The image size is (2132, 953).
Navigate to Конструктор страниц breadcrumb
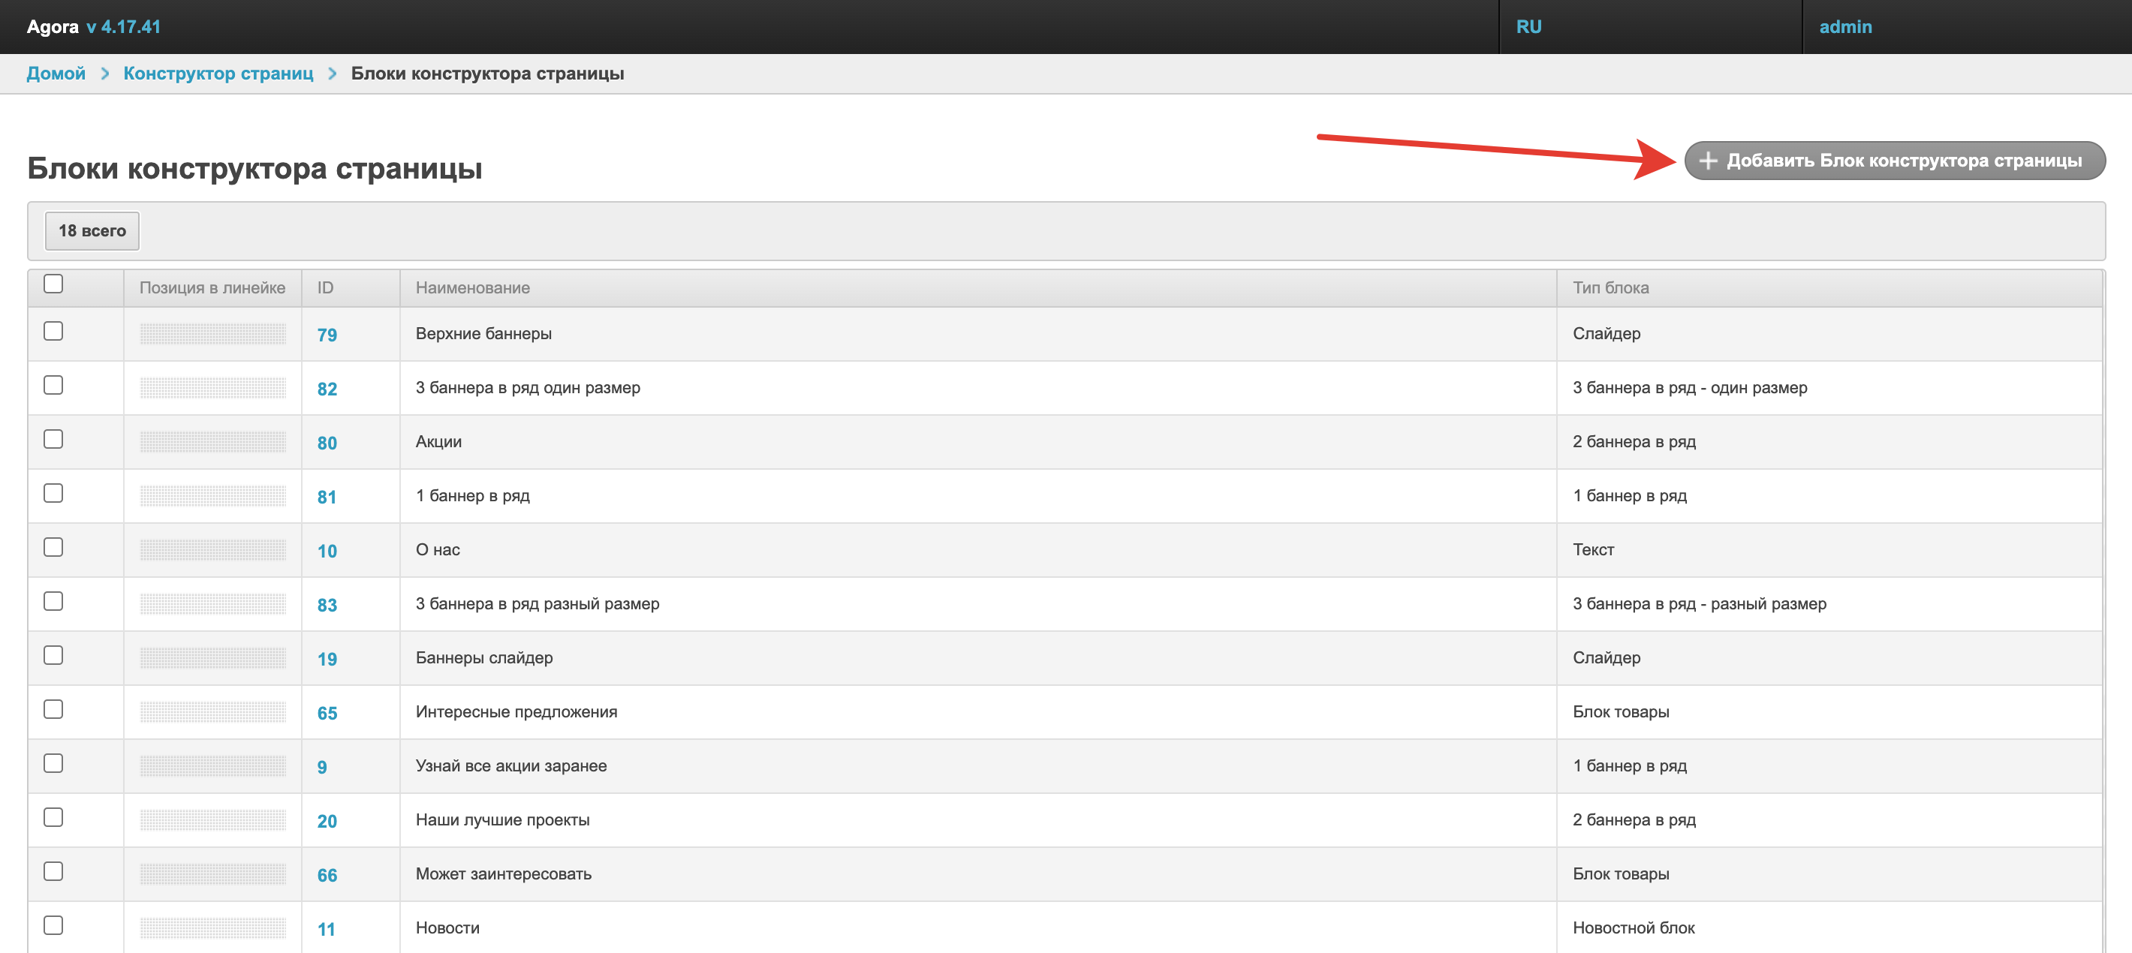(x=218, y=74)
